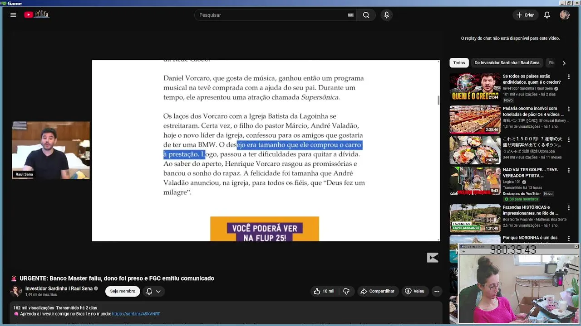Open notification preferences bell dropdown for channel
This screenshot has width=581, height=326.
tap(153, 291)
